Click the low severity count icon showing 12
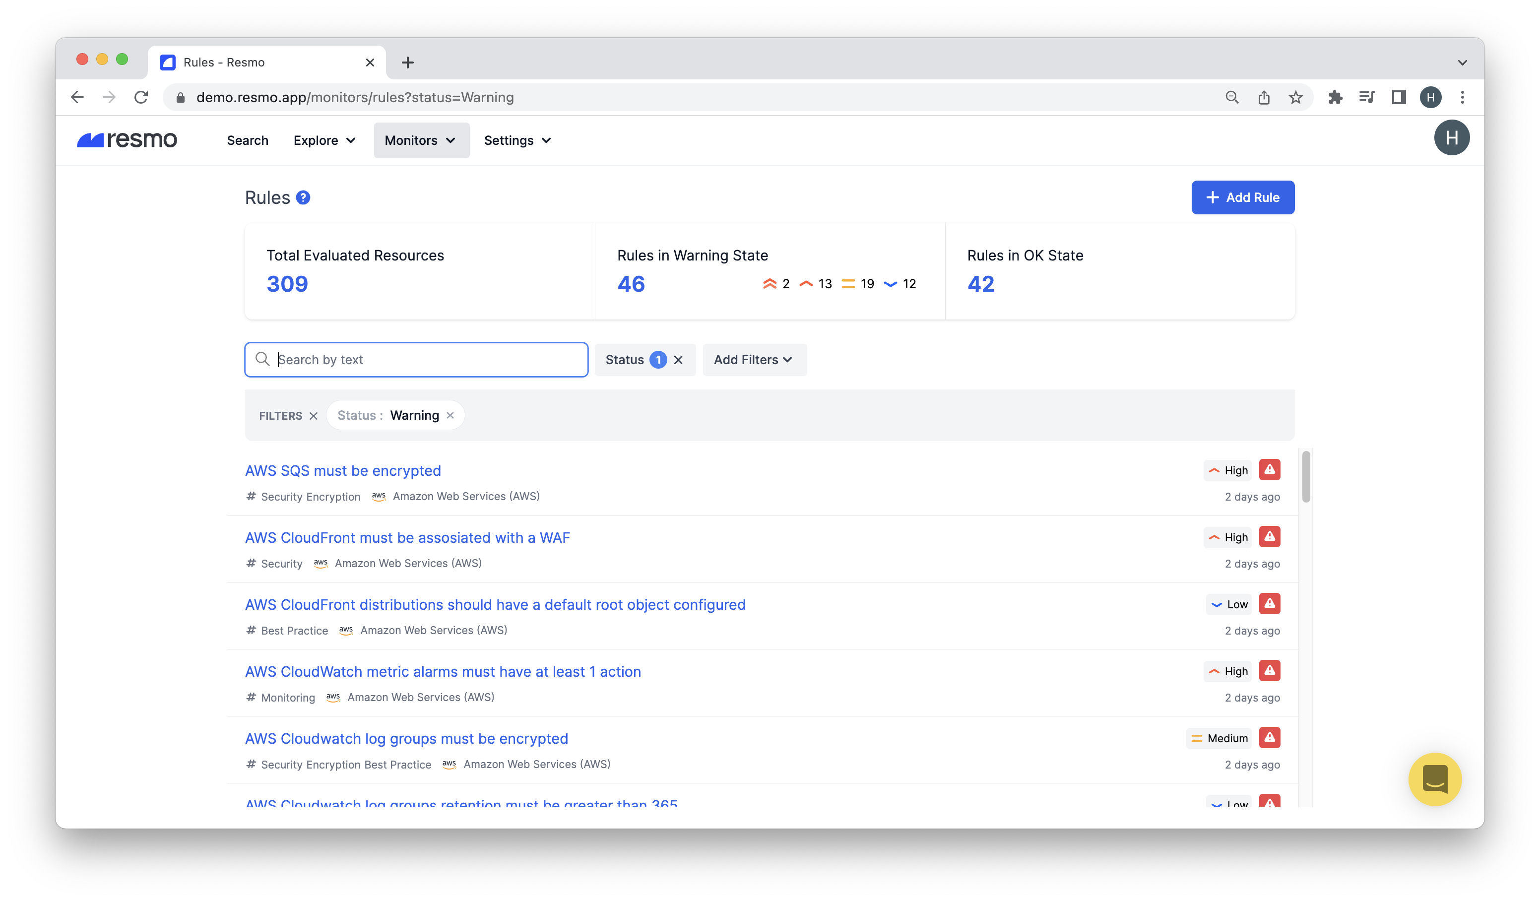 click(891, 284)
